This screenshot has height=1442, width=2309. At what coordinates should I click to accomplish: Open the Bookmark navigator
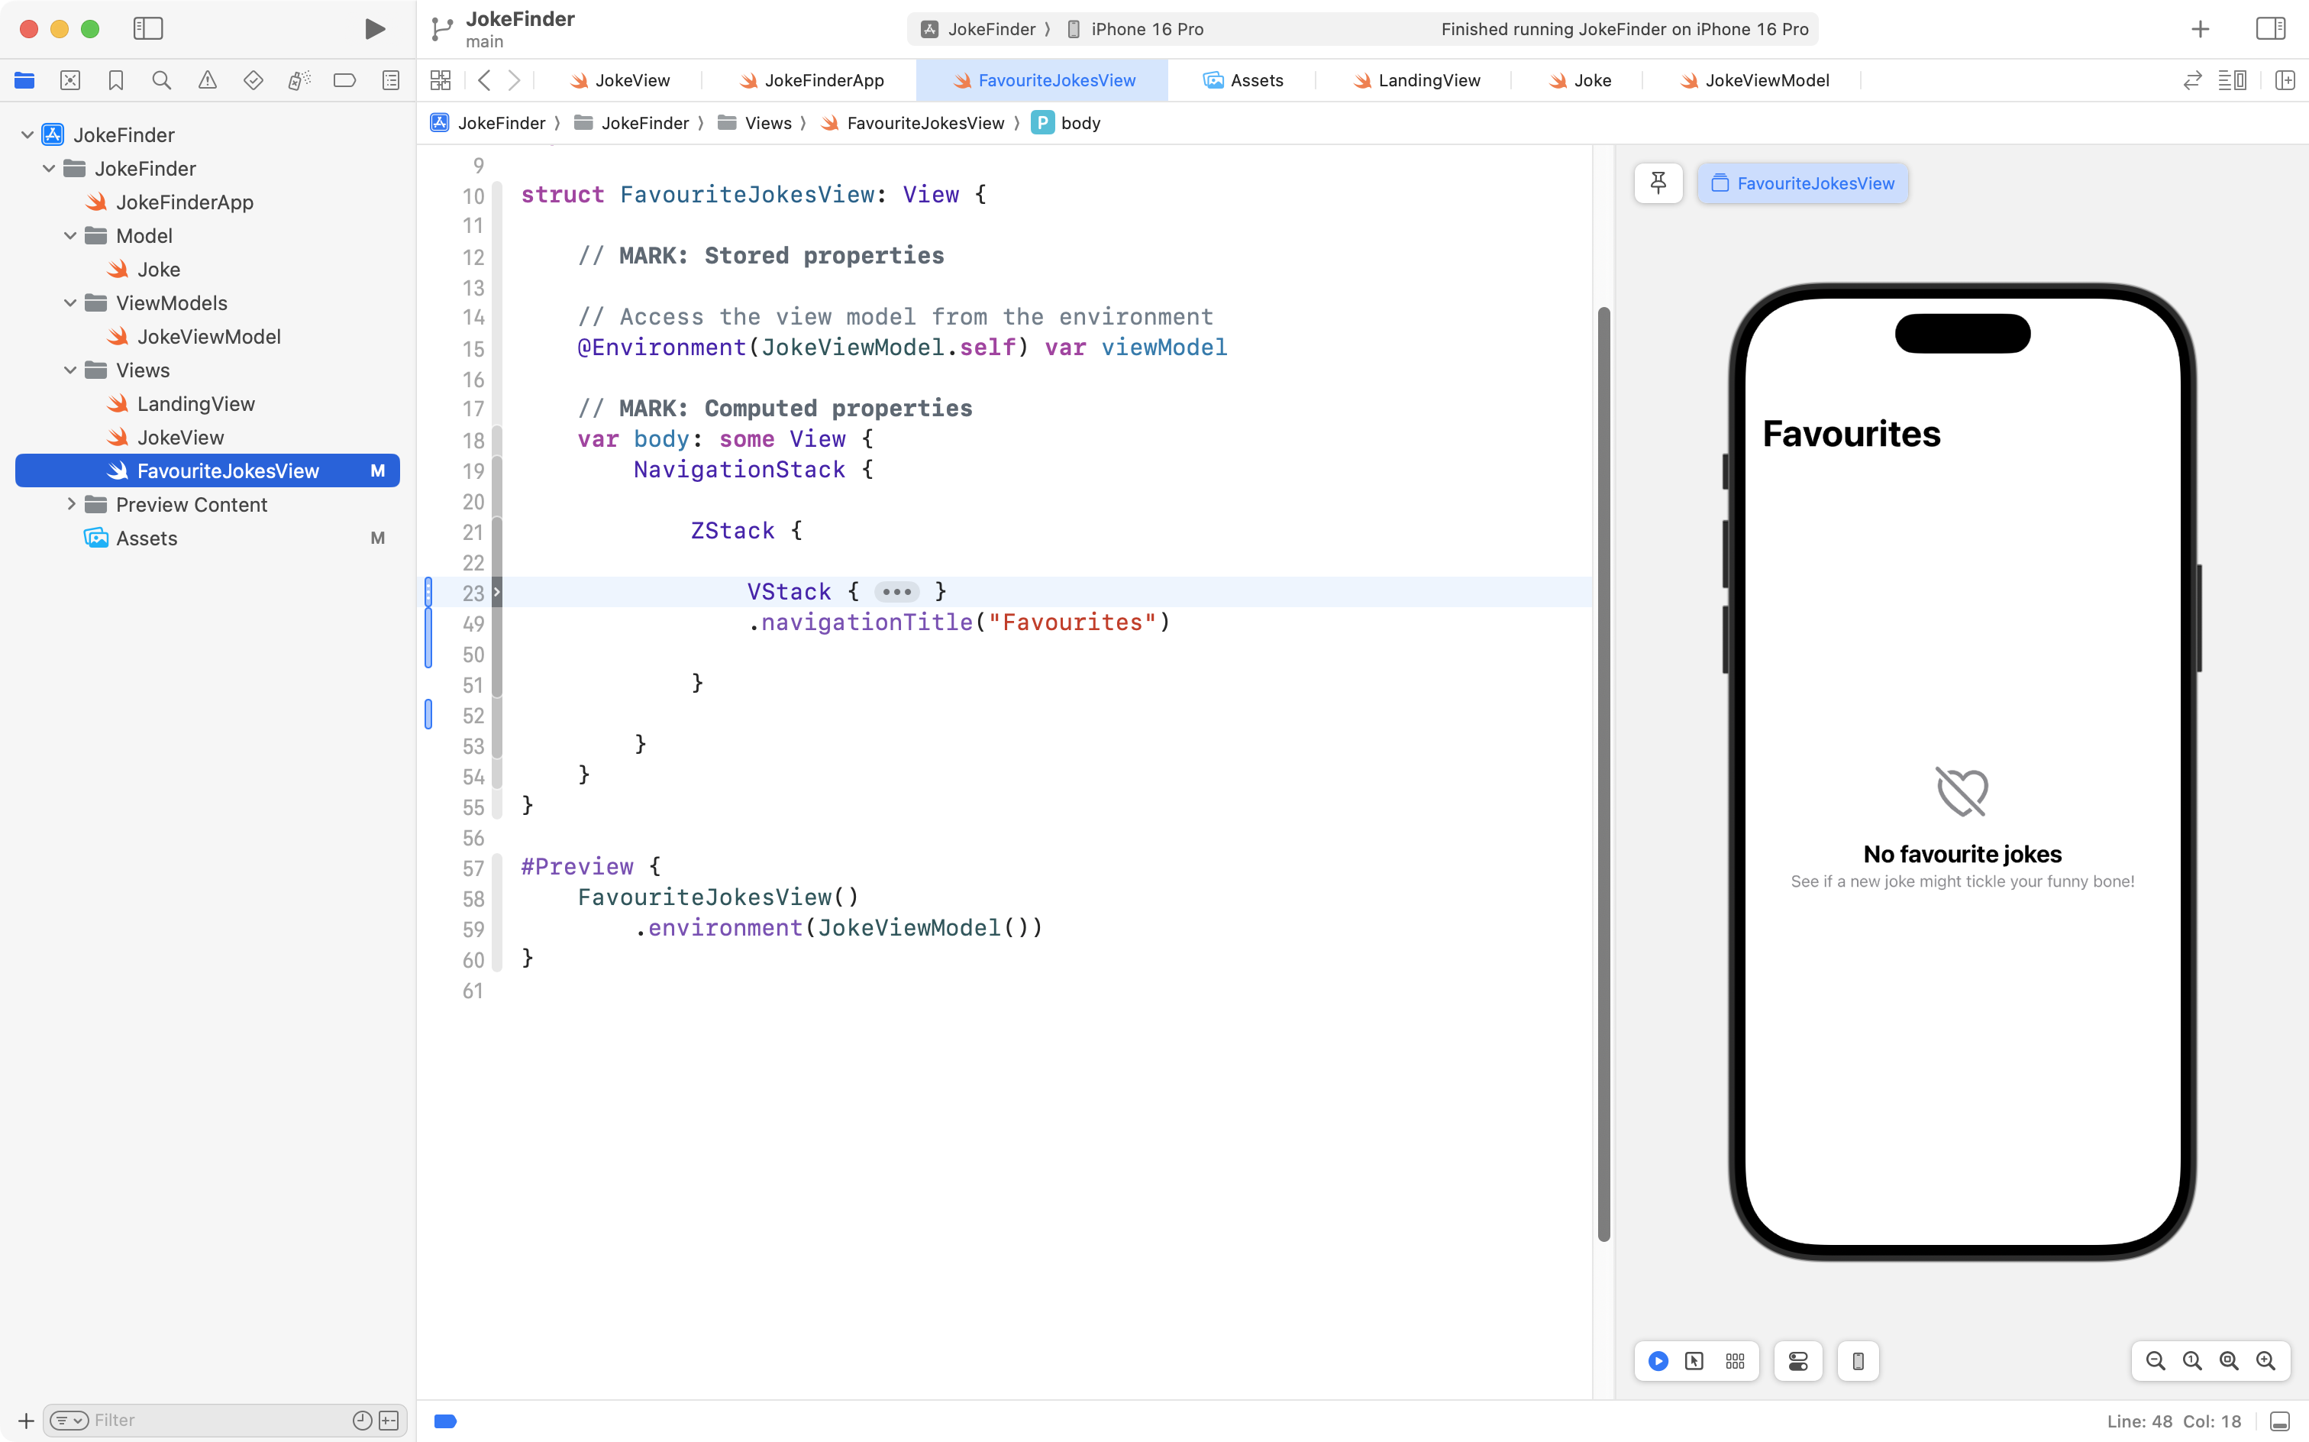pos(115,80)
